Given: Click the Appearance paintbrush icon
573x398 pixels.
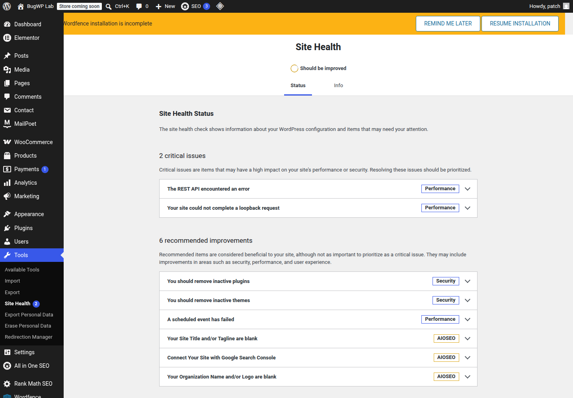Looking at the screenshot, I should (7, 214).
